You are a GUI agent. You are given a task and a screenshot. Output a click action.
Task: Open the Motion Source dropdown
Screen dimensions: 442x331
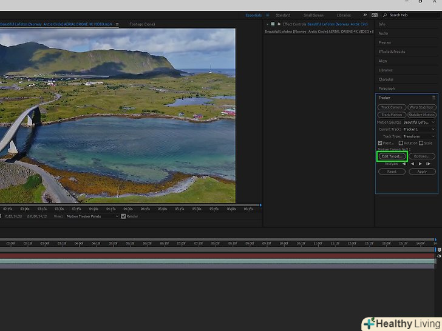pos(419,122)
